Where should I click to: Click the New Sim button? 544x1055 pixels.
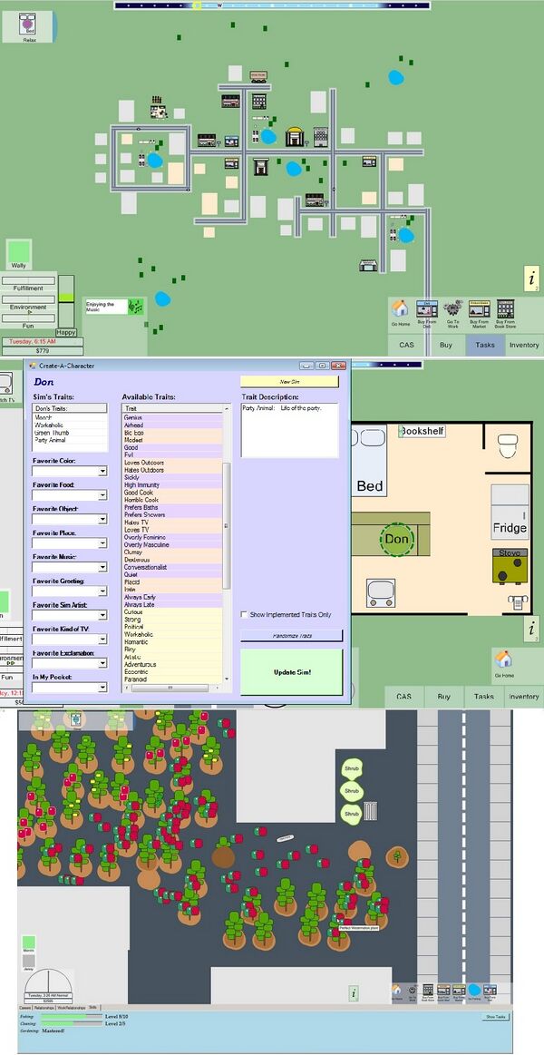click(x=289, y=382)
